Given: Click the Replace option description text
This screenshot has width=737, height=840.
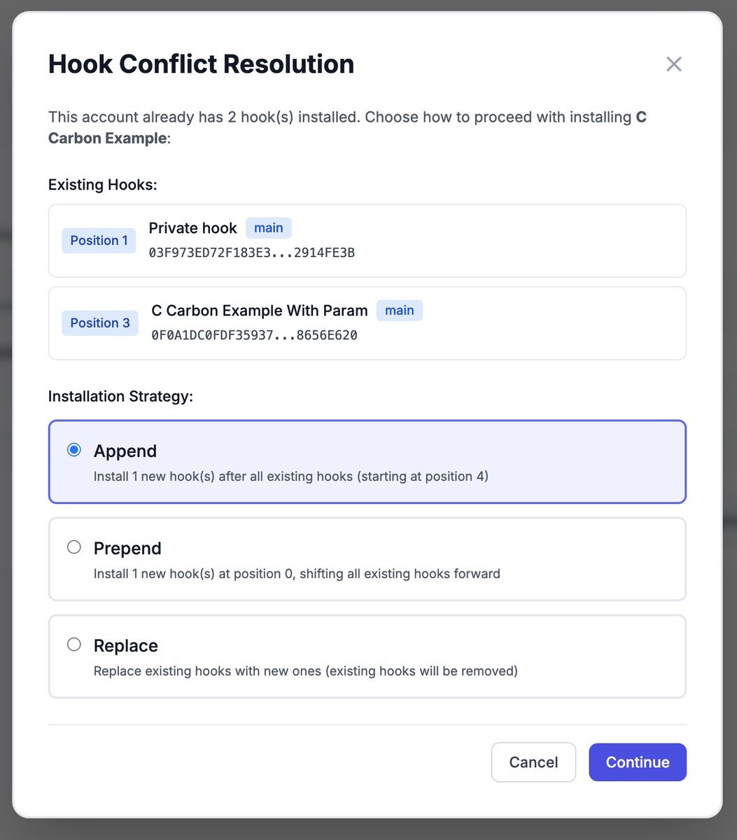Looking at the screenshot, I should (x=306, y=671).
